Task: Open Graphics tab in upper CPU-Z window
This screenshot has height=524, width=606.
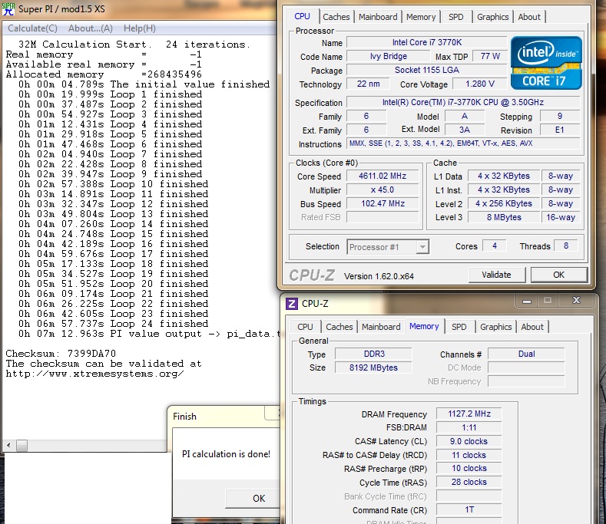Action: point(493,17)
